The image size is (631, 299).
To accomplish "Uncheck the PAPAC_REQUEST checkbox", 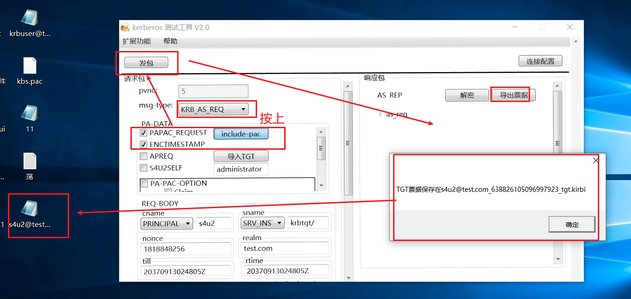I will pos(144,133).
